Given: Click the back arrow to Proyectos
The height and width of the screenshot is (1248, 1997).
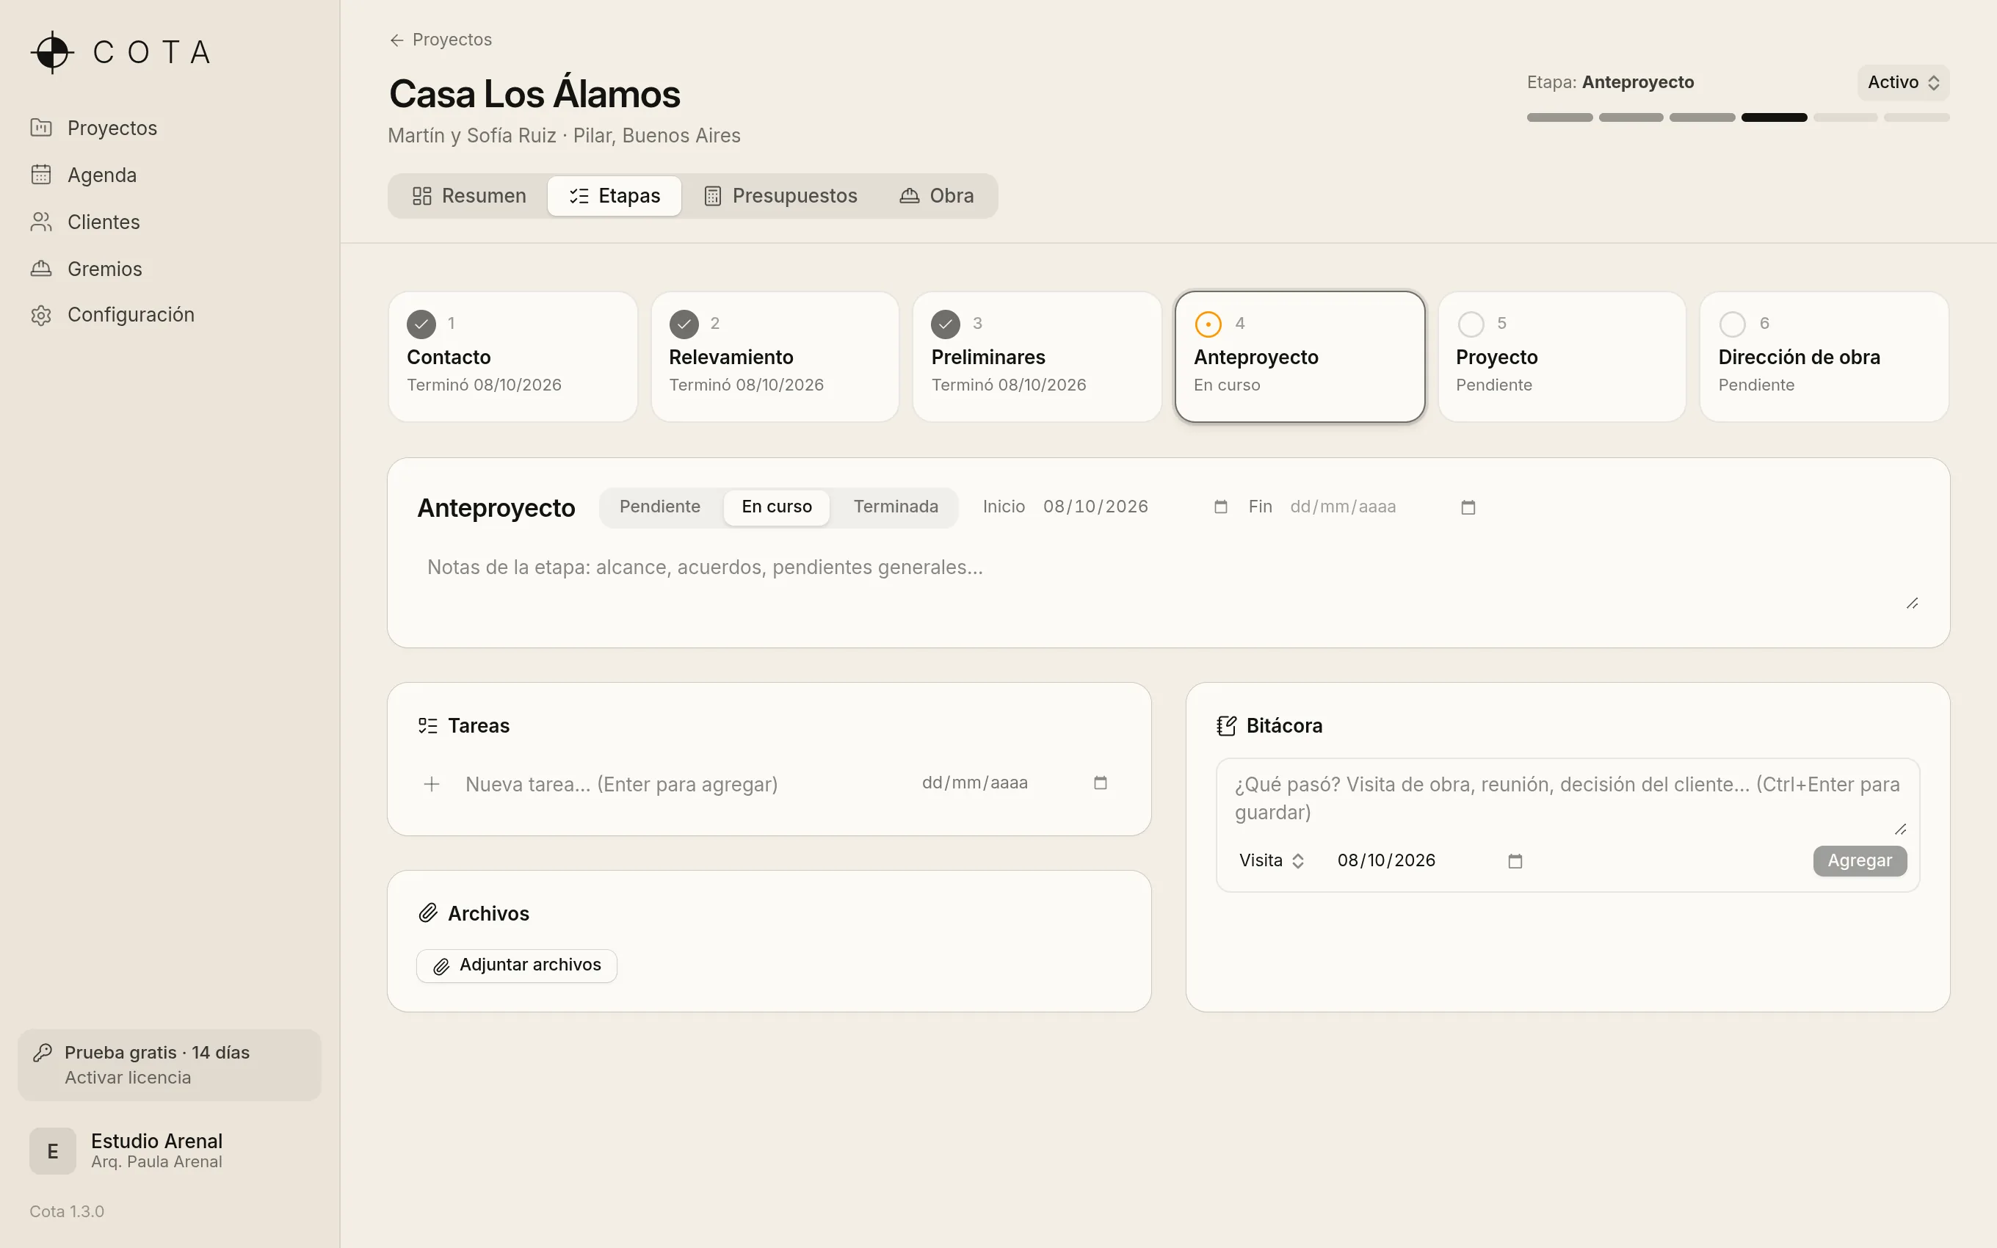Looking at the screenshot, I should 397,40.
